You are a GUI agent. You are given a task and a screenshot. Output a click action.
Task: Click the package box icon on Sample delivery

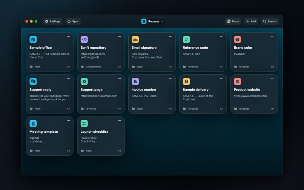coord(186,82)
